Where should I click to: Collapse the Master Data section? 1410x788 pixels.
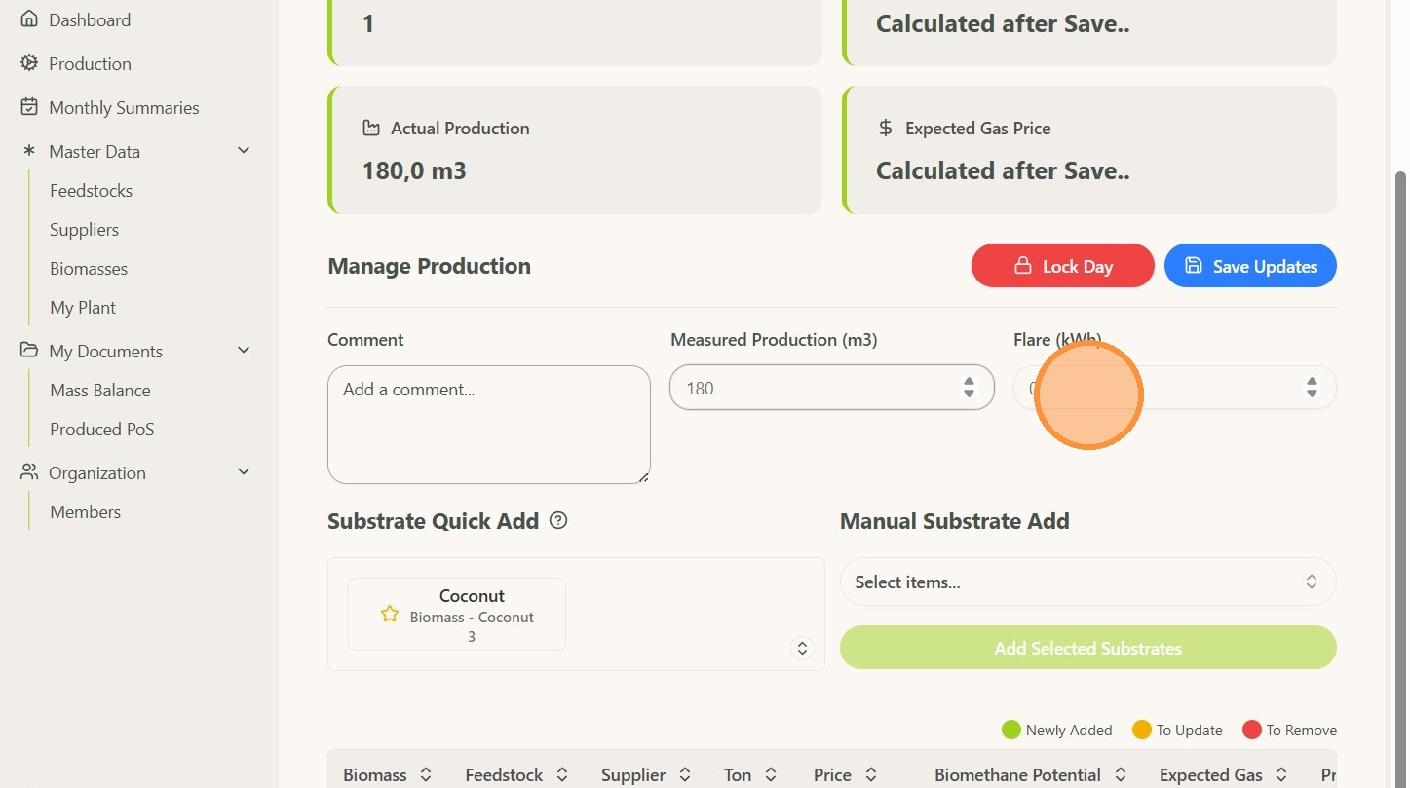click(x=244, y=150)
